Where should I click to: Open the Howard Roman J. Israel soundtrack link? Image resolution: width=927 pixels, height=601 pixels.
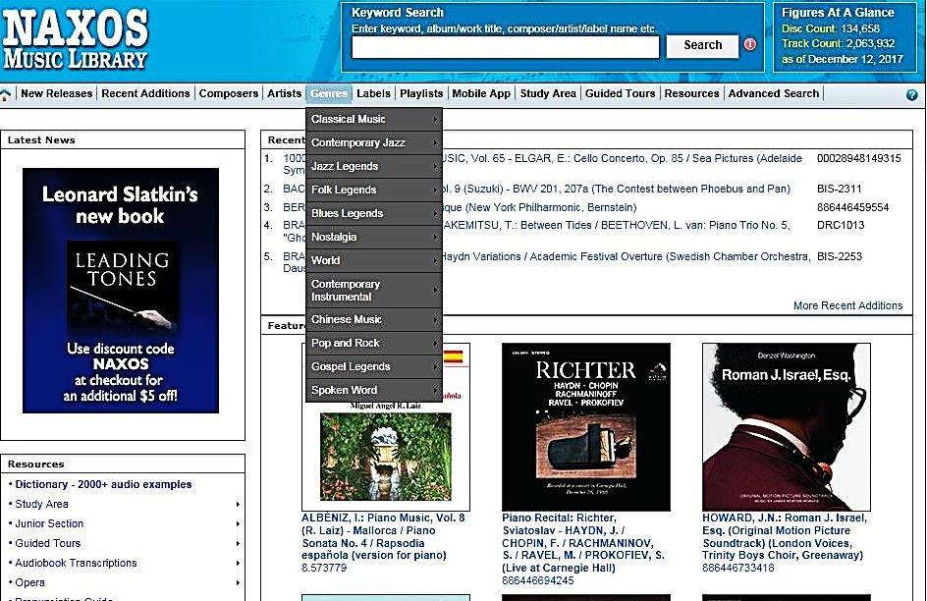[785, 536]
